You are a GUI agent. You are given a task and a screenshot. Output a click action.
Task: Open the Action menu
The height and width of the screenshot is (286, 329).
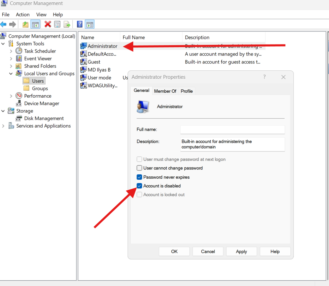23,15
